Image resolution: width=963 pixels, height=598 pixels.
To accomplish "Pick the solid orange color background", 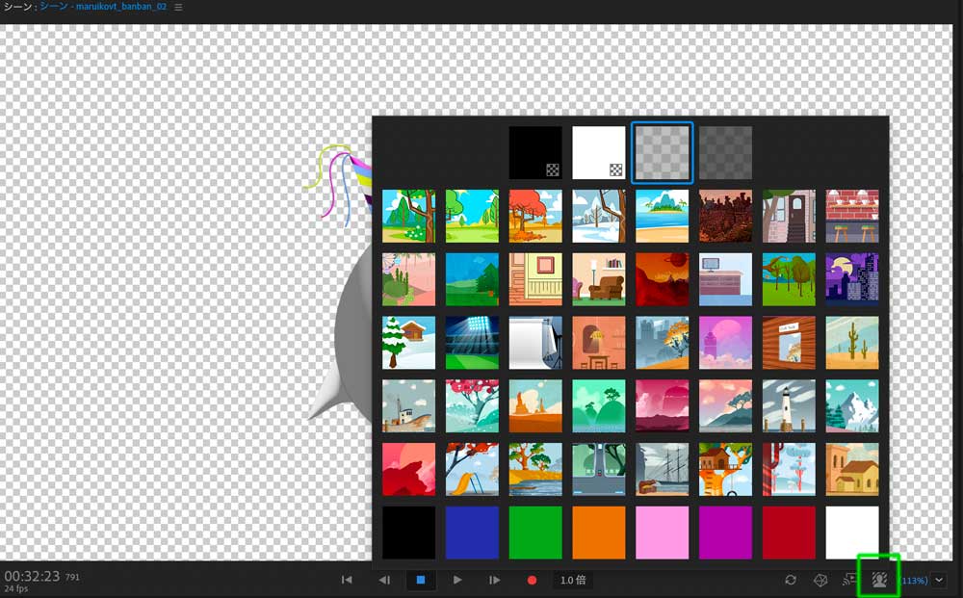I will [x=599, y=533].
